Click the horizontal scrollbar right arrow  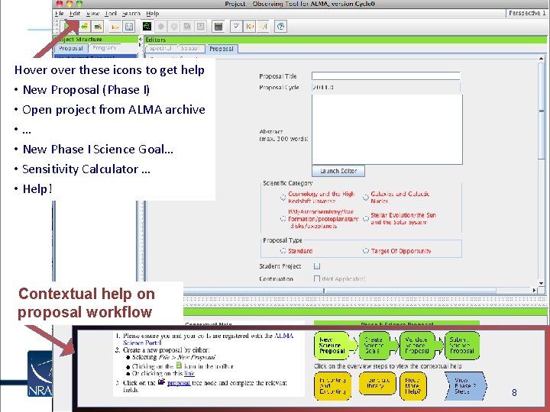534,290
